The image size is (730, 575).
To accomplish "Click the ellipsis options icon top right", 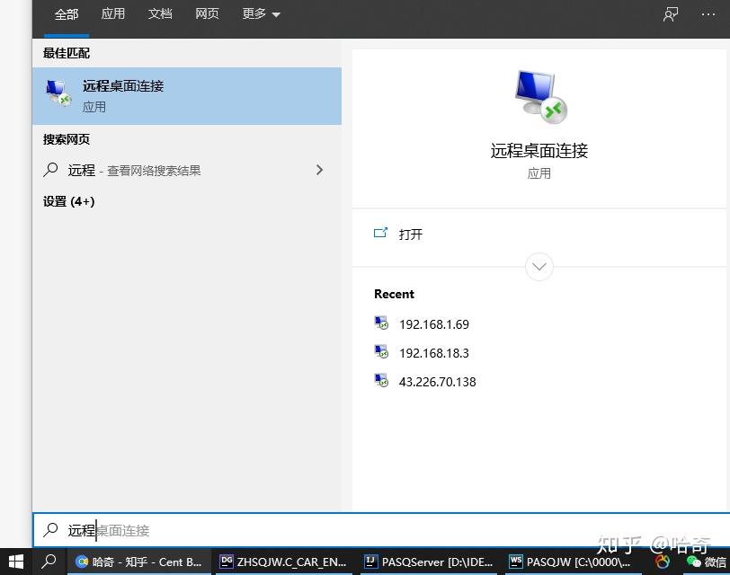I will [708, 14].
